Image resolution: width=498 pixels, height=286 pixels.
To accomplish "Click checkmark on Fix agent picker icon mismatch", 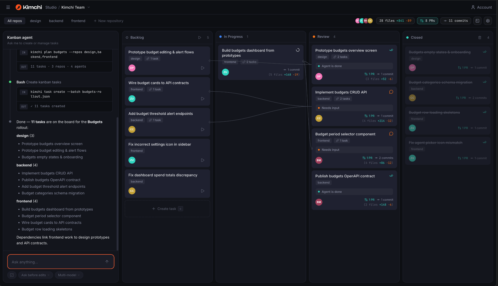I will (x=485, y=142).
